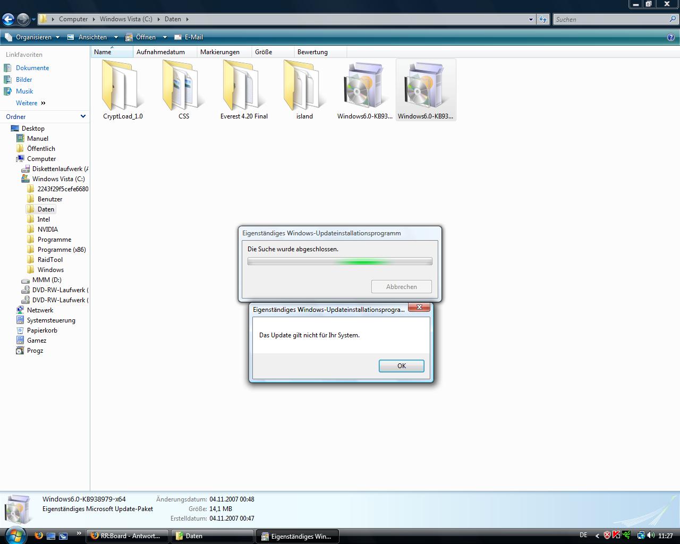Click E-Mail toolbar button
Image resolution: width=680 pixels, height=544 pixels.
189,37
